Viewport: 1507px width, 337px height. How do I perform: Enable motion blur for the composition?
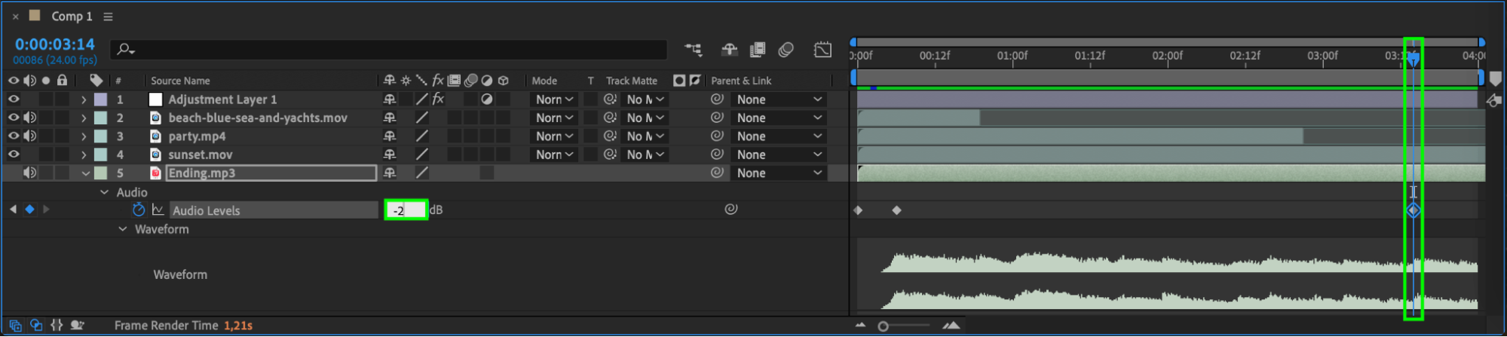(x=786, y=50)
